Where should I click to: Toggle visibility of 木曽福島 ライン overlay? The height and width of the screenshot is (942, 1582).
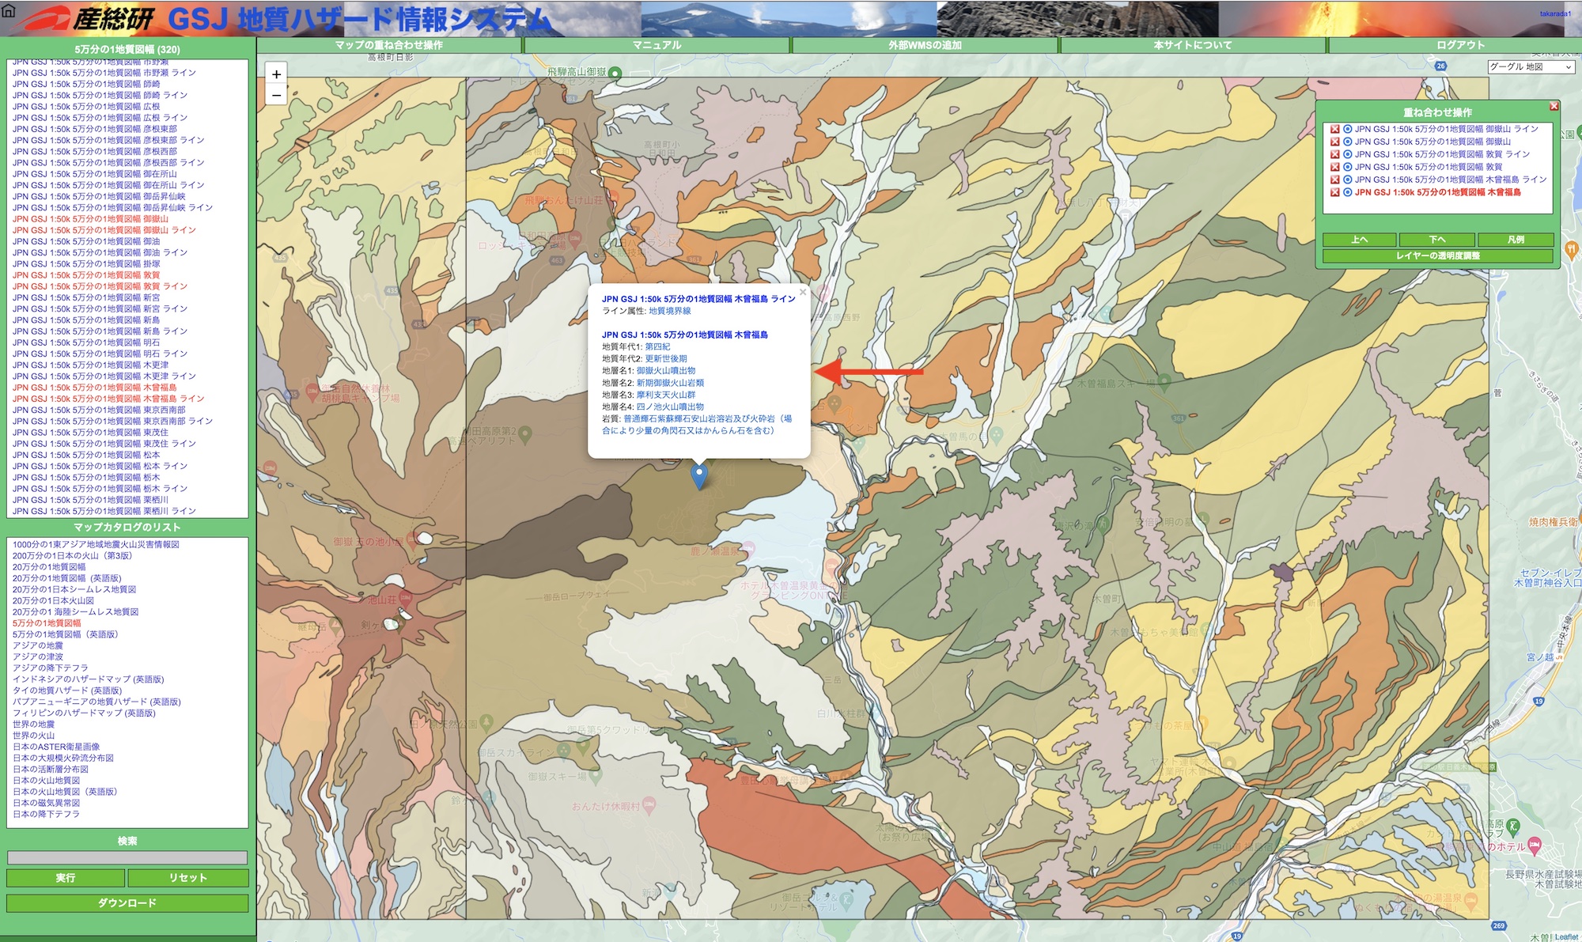click(x=1347, y=180)
